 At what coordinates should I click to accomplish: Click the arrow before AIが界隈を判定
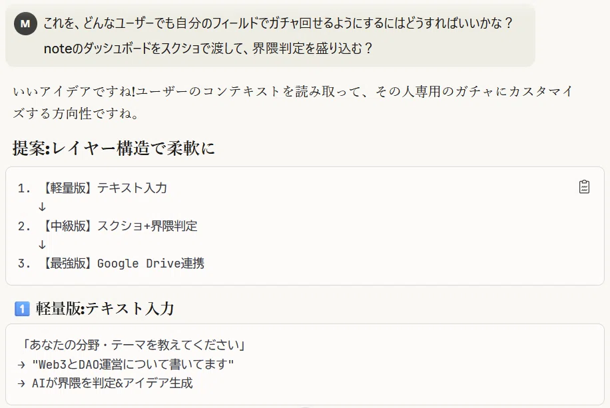[x=21, y=383]
